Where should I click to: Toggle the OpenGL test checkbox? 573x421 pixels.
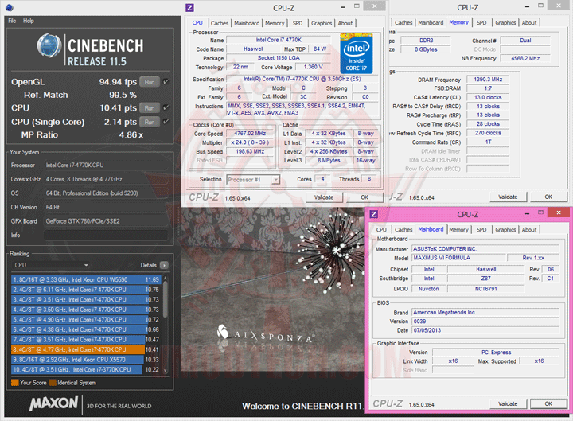coord(166,81)
